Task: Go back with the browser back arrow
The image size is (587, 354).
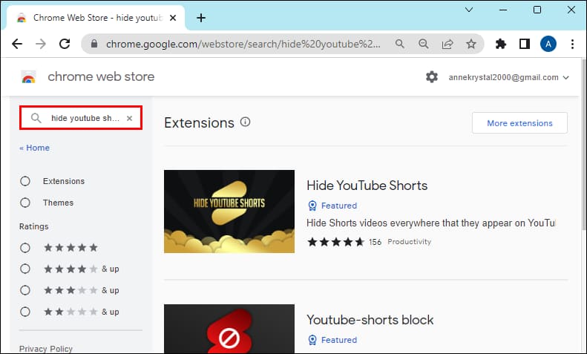Action: [x=17, y=44]
